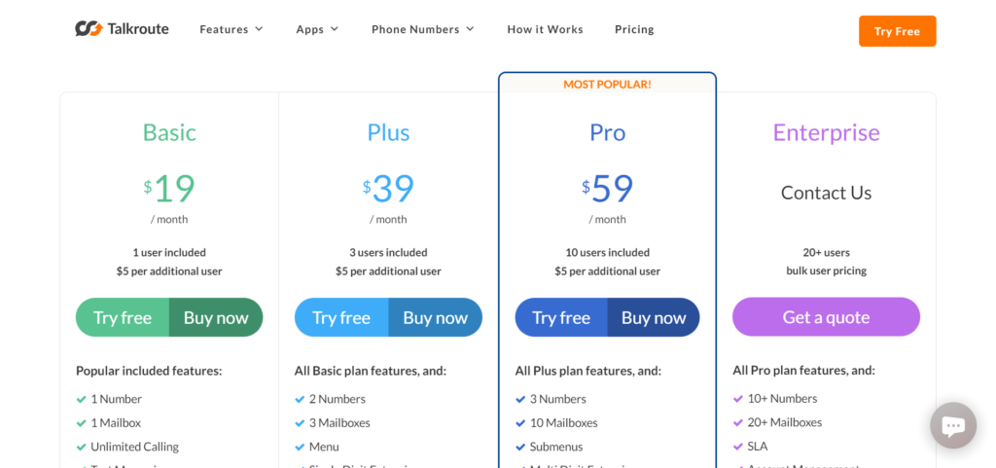Open the Pricing page link
Viewport: 996px width, 468px height.
(634, 29)
